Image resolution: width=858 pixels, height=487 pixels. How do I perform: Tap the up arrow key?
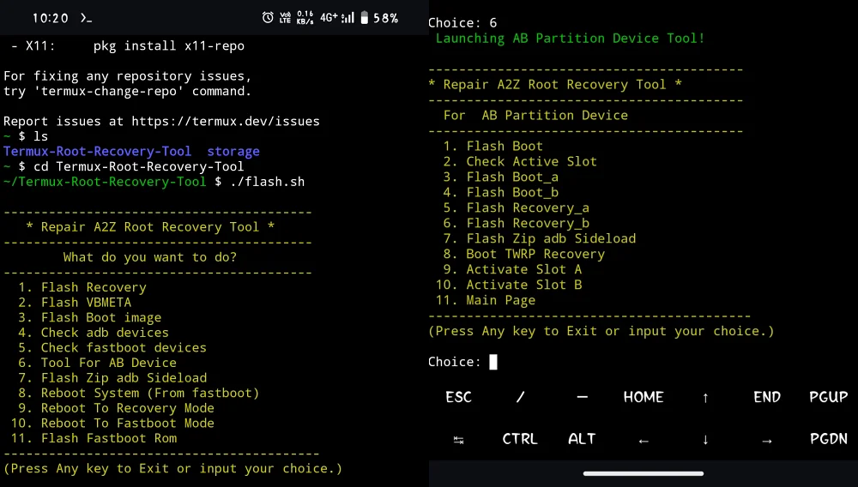[705, 397]
